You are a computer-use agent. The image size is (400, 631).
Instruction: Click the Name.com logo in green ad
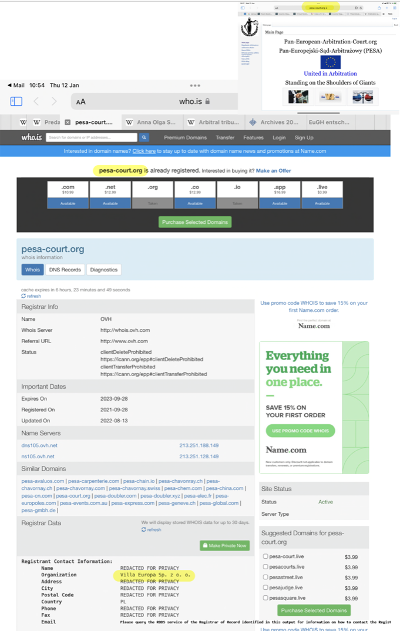point(285,450)
